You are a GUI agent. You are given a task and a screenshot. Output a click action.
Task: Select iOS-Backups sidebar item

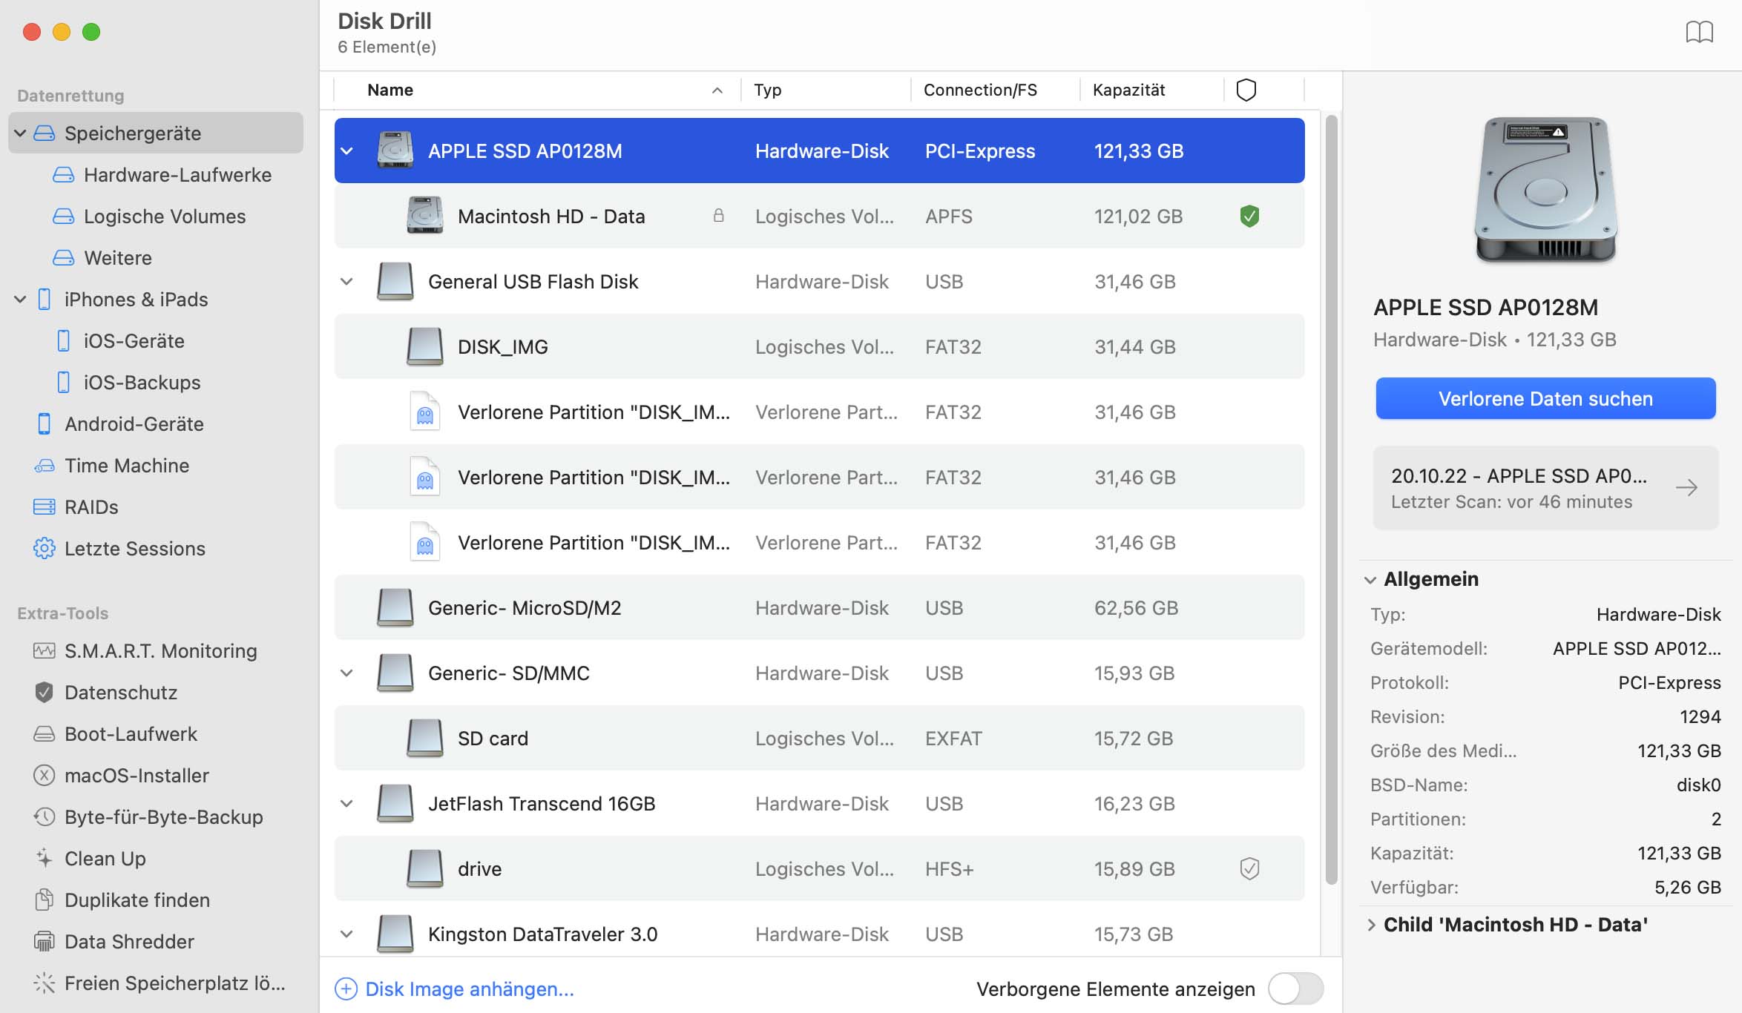click(129, 382)
